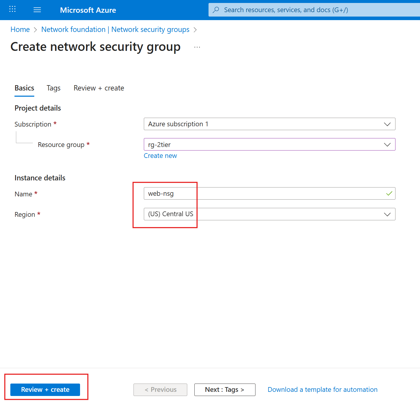Open the more options ellipsis next to title

197,46
